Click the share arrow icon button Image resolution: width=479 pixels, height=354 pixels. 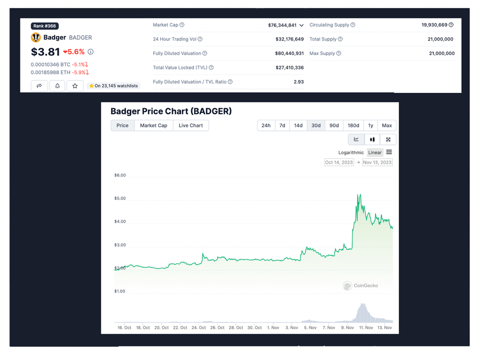[x=40, y=86]
